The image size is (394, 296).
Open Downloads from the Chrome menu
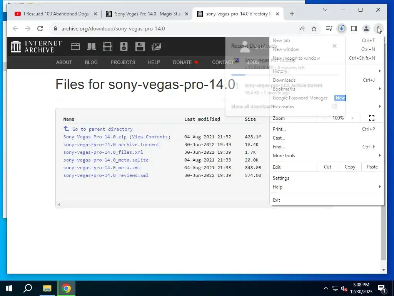click(327, 80)
